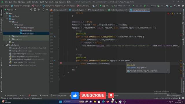This screenshot has width=185, height=104.
Task: Hide the Project panel with the minus icon
Action: (47, 10)
